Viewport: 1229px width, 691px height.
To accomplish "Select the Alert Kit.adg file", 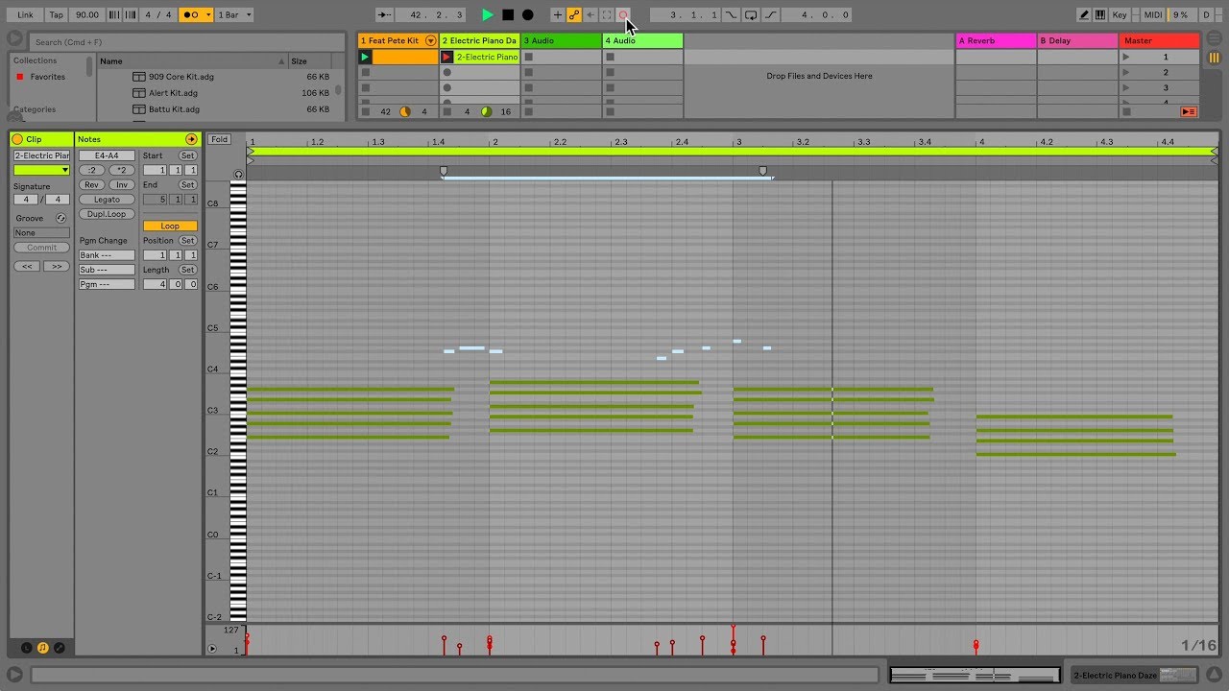I will [173, 93].
